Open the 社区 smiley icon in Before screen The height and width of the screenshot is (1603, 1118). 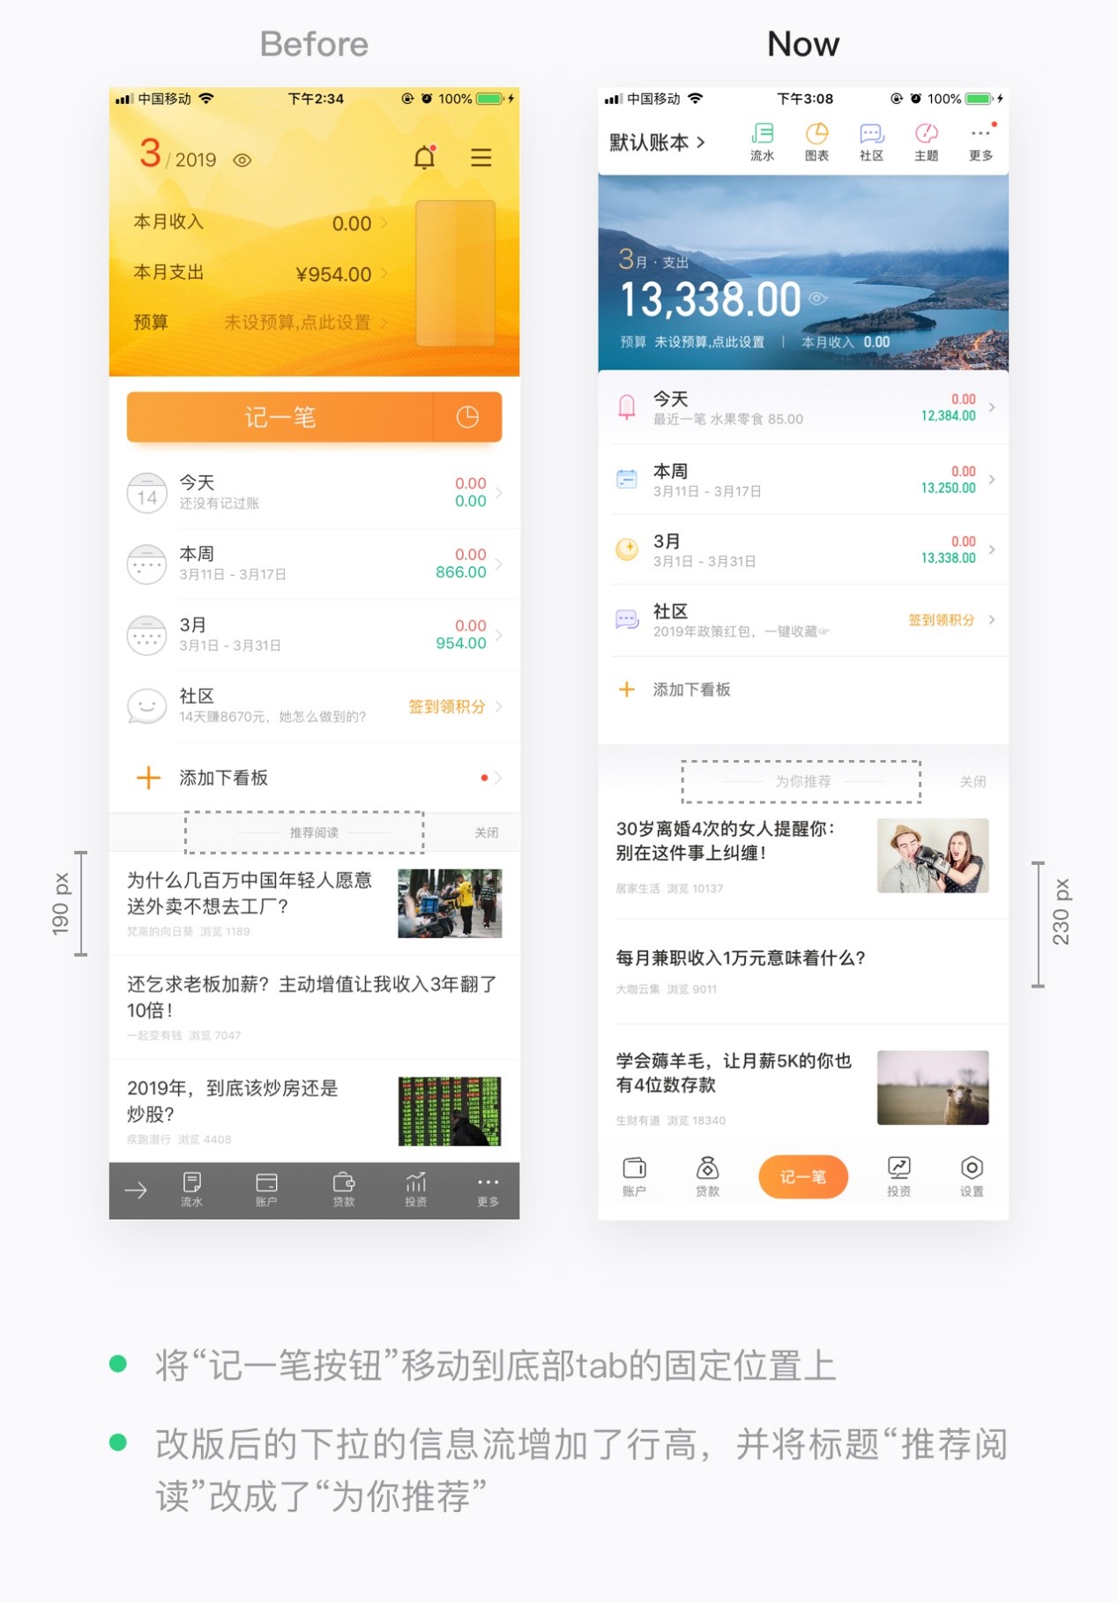click(x=146, y=707)
